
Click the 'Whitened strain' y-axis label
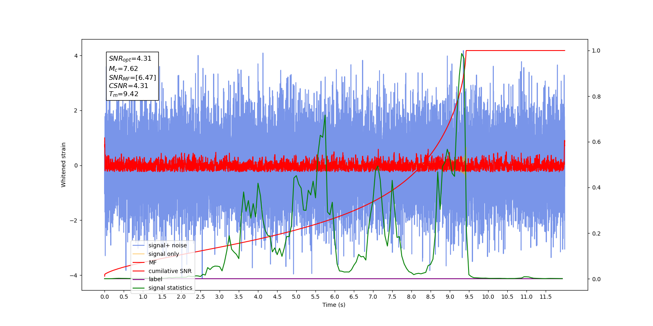pyautogui.click(x=63, y=165)
